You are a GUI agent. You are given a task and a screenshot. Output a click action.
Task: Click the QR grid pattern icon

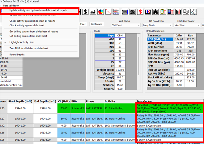coord(133,12)
